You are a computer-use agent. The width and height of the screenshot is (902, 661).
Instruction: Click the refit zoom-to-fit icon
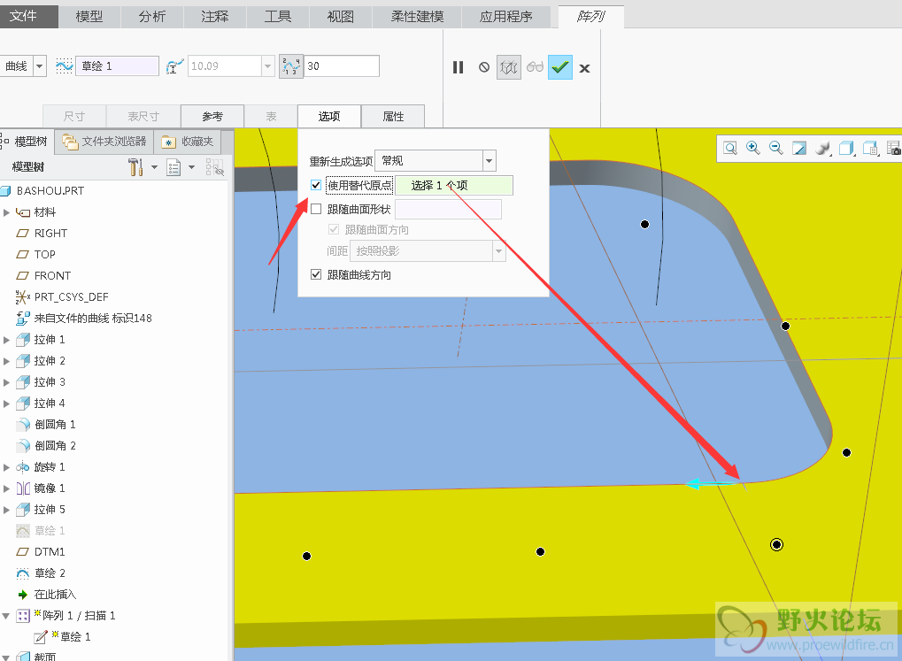[x=730, y=148]
